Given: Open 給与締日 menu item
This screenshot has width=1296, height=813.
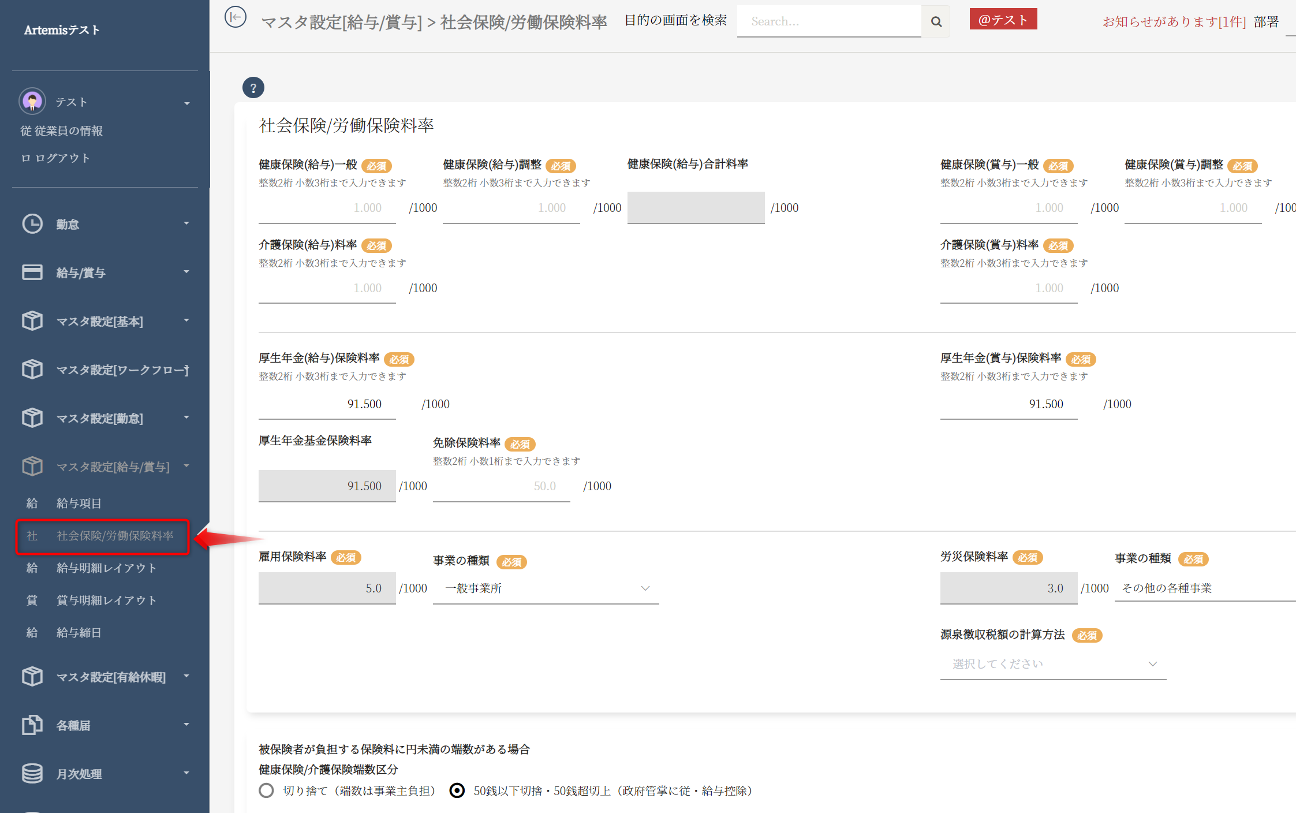Looking at the screenshot, I should [x=79, y=633].
